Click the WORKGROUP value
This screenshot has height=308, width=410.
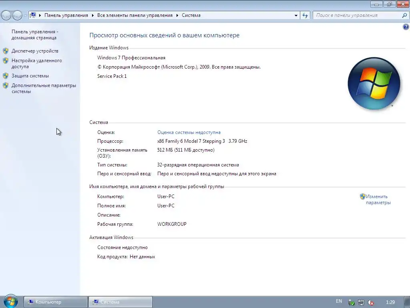tap(172, 224)
